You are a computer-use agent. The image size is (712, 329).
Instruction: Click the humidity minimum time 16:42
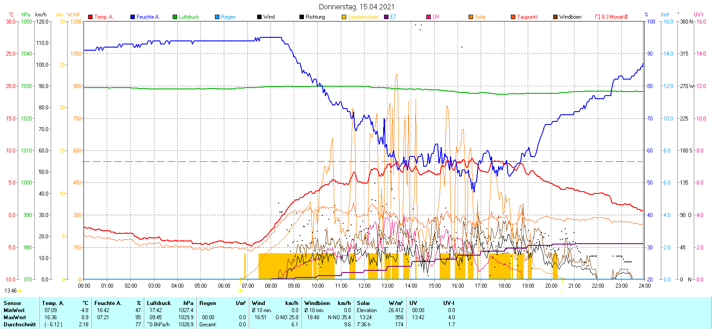[x=103, y=310]
